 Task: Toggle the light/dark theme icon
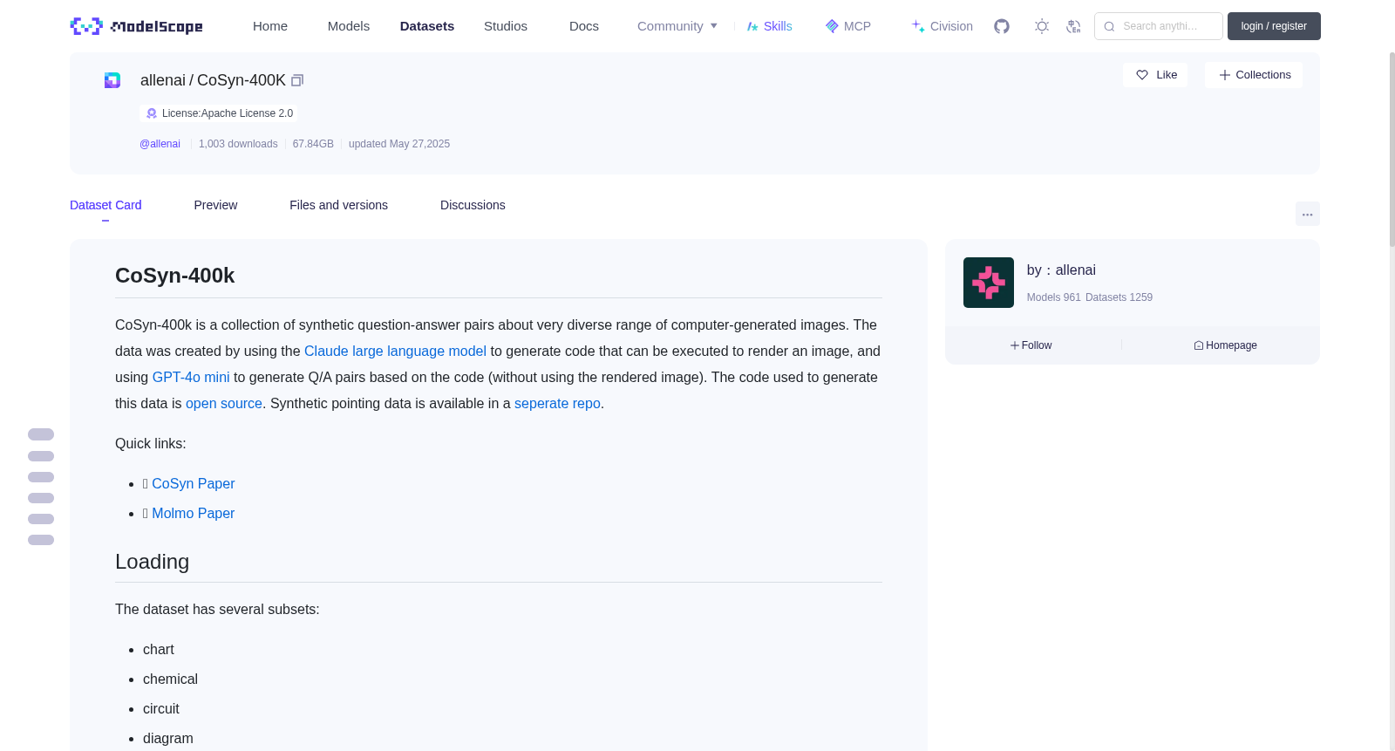tap(1042, 26)
